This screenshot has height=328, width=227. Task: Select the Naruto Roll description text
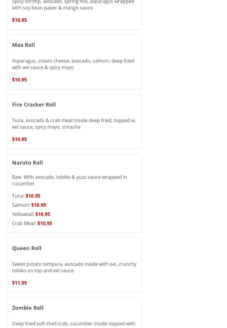[x=69, y=180]
